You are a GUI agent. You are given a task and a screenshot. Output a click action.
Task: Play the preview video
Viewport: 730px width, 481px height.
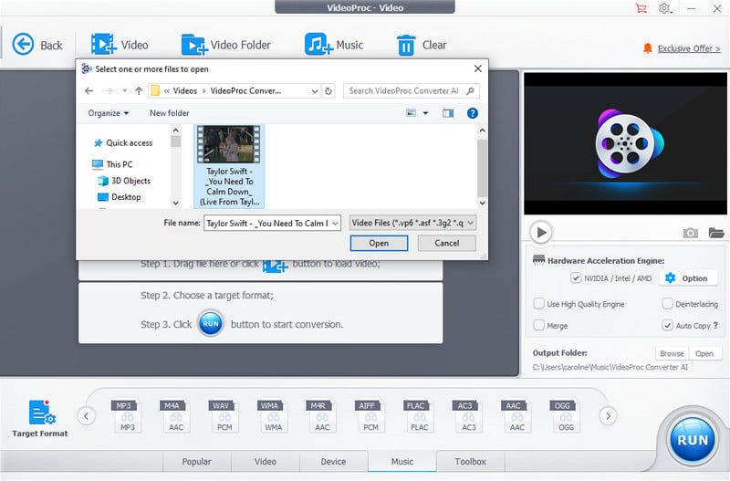tap(541, 232)
